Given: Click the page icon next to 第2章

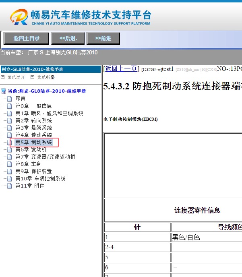Looking at the screenshot, I should click(x=10, y=120).
